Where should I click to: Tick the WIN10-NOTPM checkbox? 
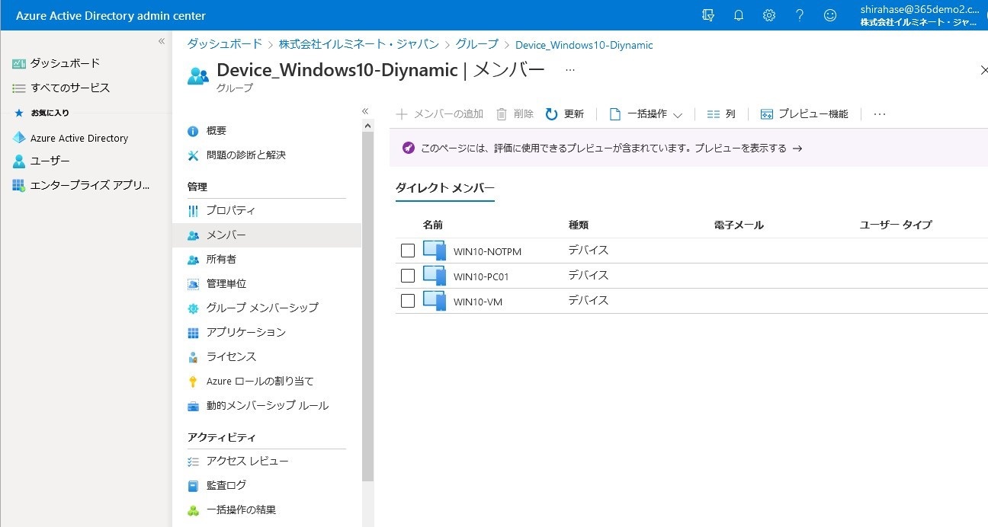click(x=408, y=251)
